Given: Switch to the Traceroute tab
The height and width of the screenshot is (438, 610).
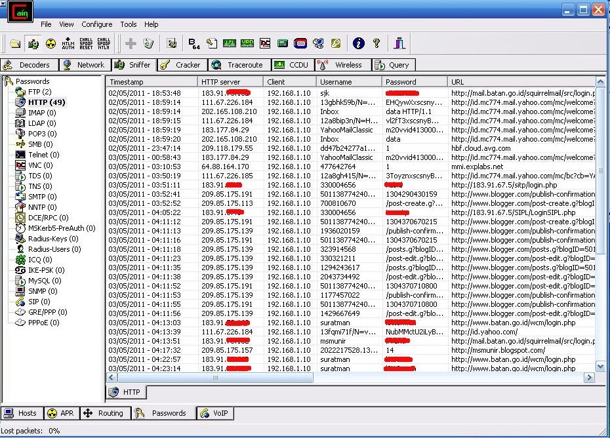Looking at the screenshot, I should coord(238,65).
